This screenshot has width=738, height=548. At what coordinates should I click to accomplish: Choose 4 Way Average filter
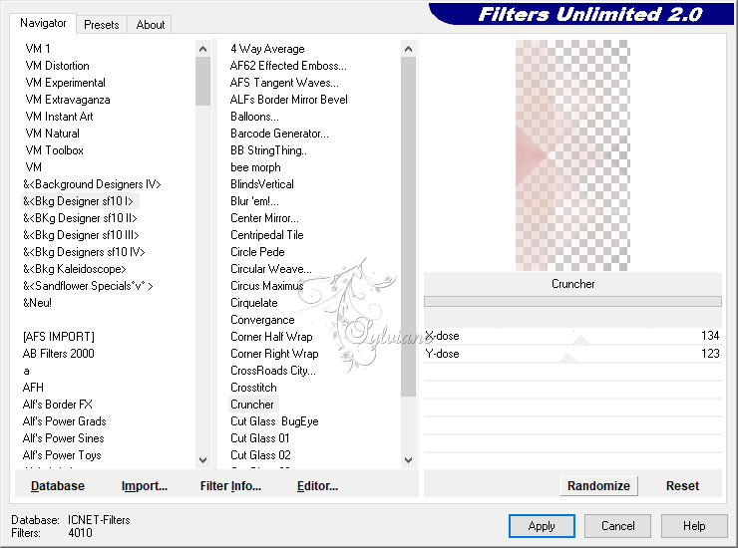[x=267, y=49]
